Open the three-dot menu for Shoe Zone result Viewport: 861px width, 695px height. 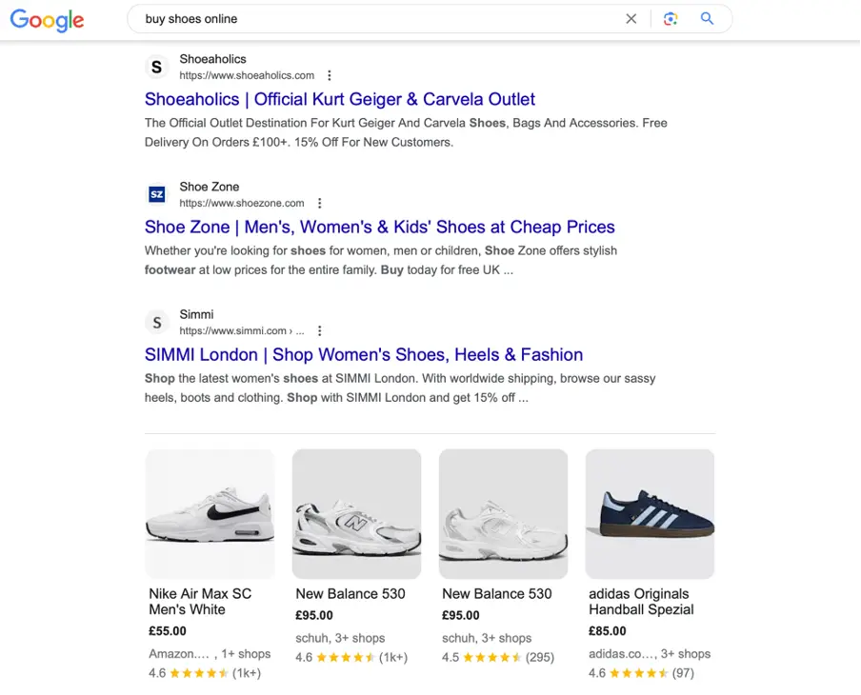coord(320,203)
